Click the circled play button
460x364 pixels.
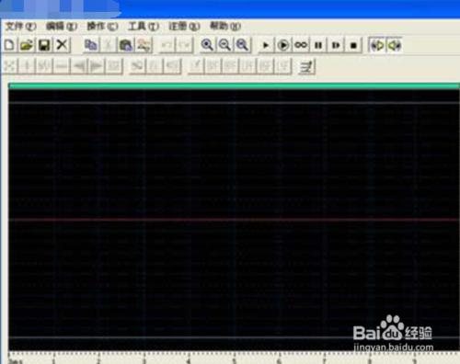coord(283,45)
